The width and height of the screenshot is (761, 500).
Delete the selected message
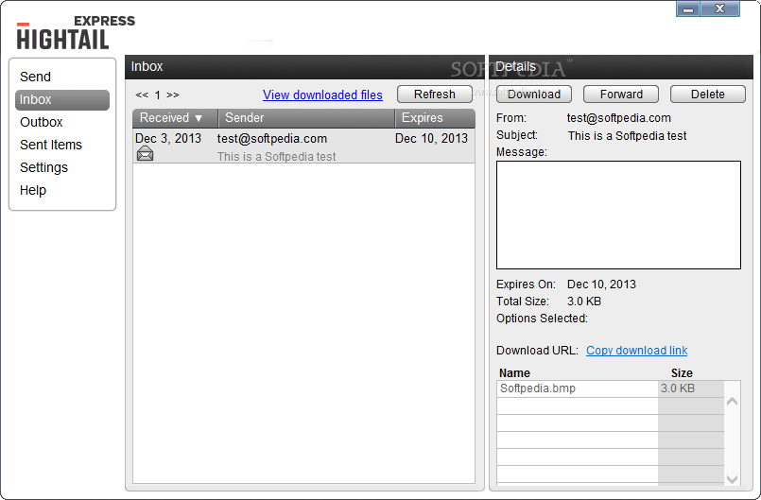[x=708, y=95]
